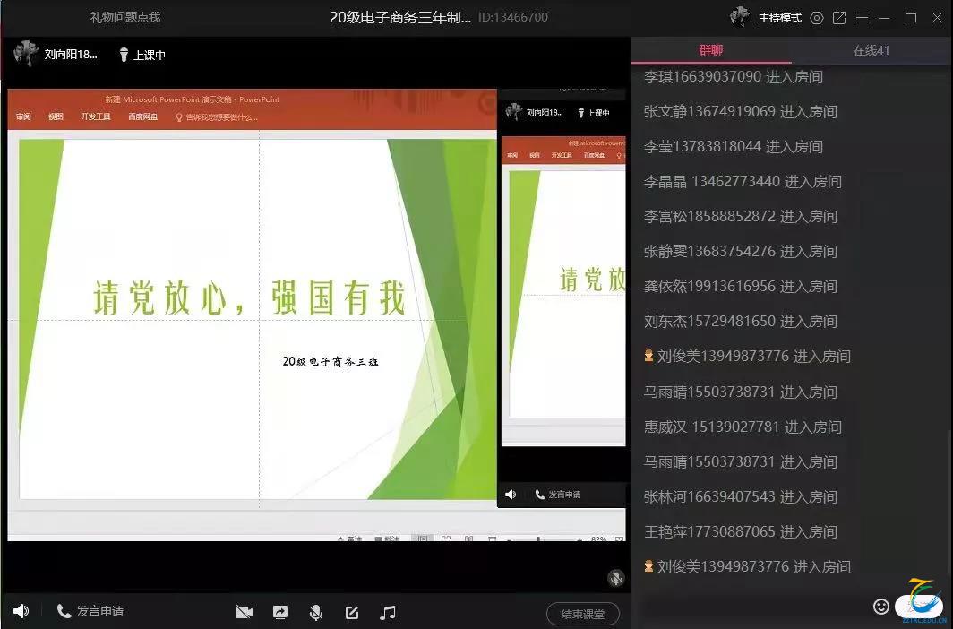Select the 群聊 group chat tab
953x629 pixels.
(x=711, y=50)
